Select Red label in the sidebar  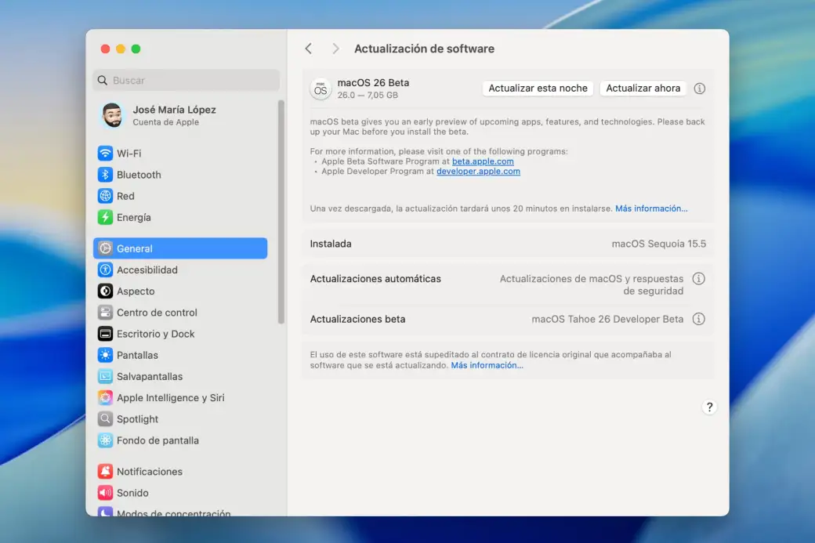pos(125,196)
